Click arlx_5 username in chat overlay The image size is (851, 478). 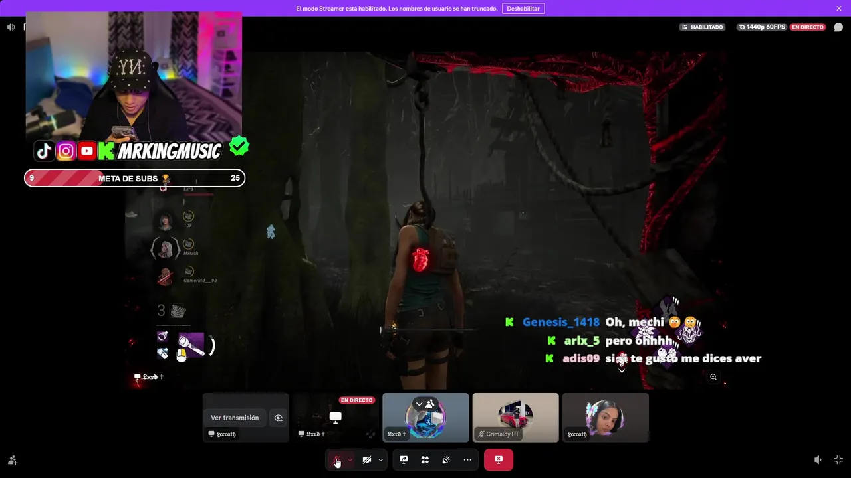click(582, 341)
